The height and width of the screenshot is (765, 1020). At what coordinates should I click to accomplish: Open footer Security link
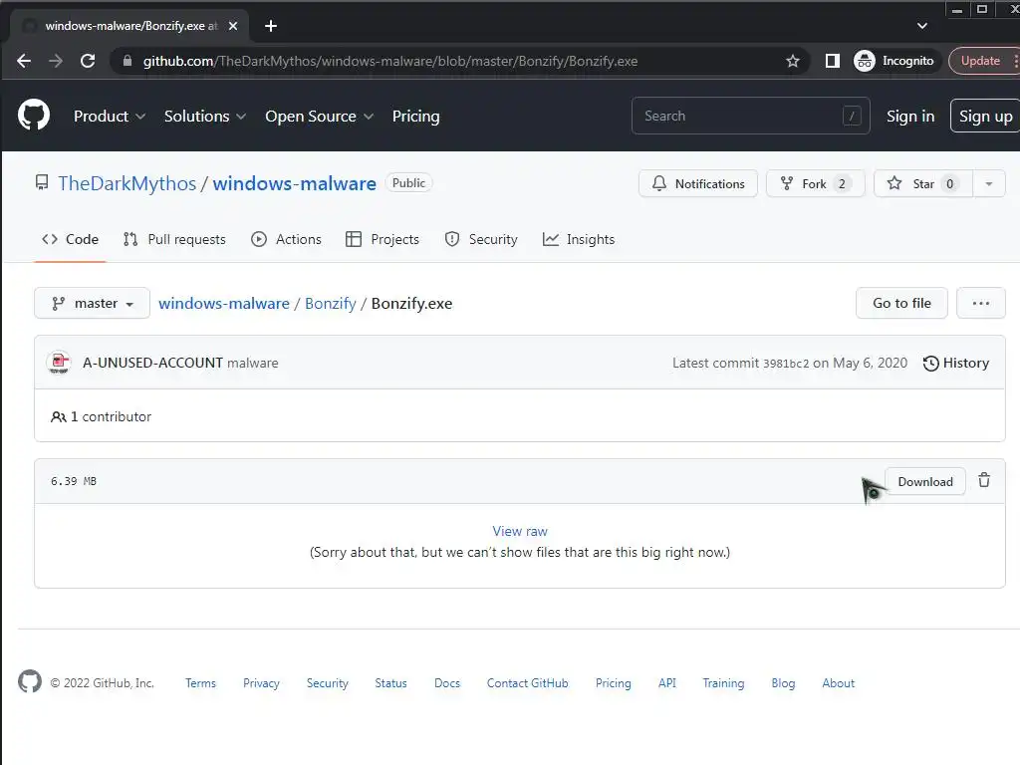pyautogui.click(x=327, y=683)
